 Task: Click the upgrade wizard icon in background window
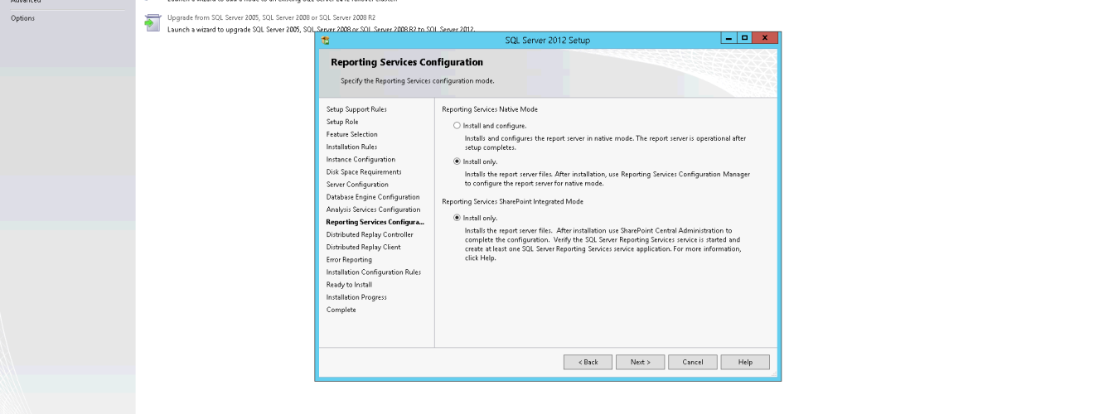pos(152,23)
